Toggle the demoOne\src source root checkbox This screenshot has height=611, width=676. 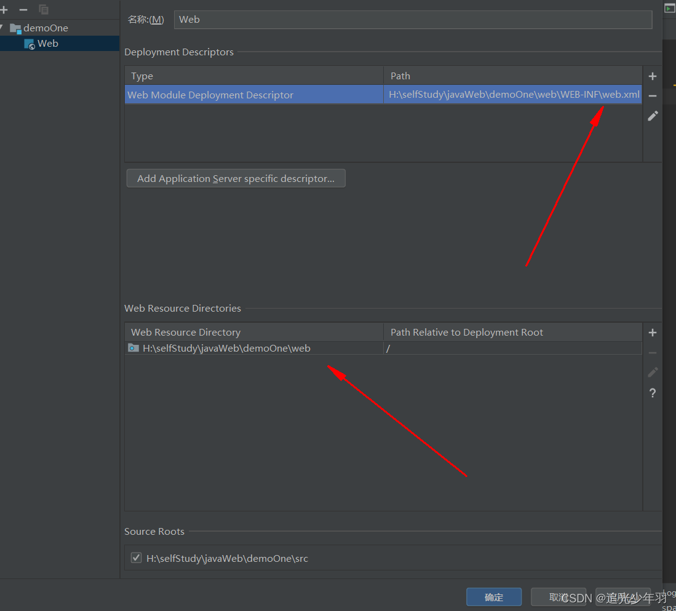click(x=136, y=558)
